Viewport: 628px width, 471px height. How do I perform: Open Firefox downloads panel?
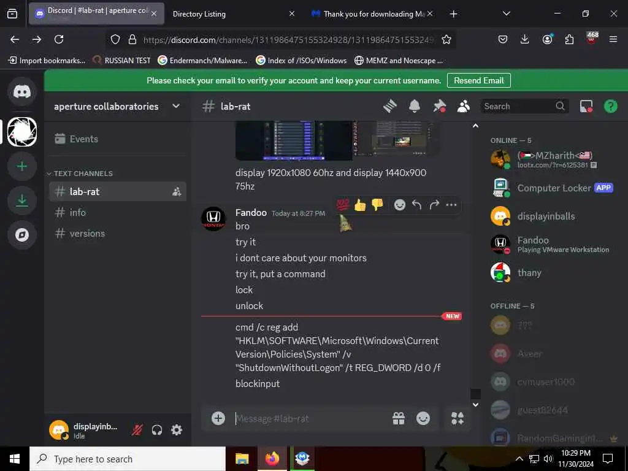pyautogui.click(x=525, y=39)
